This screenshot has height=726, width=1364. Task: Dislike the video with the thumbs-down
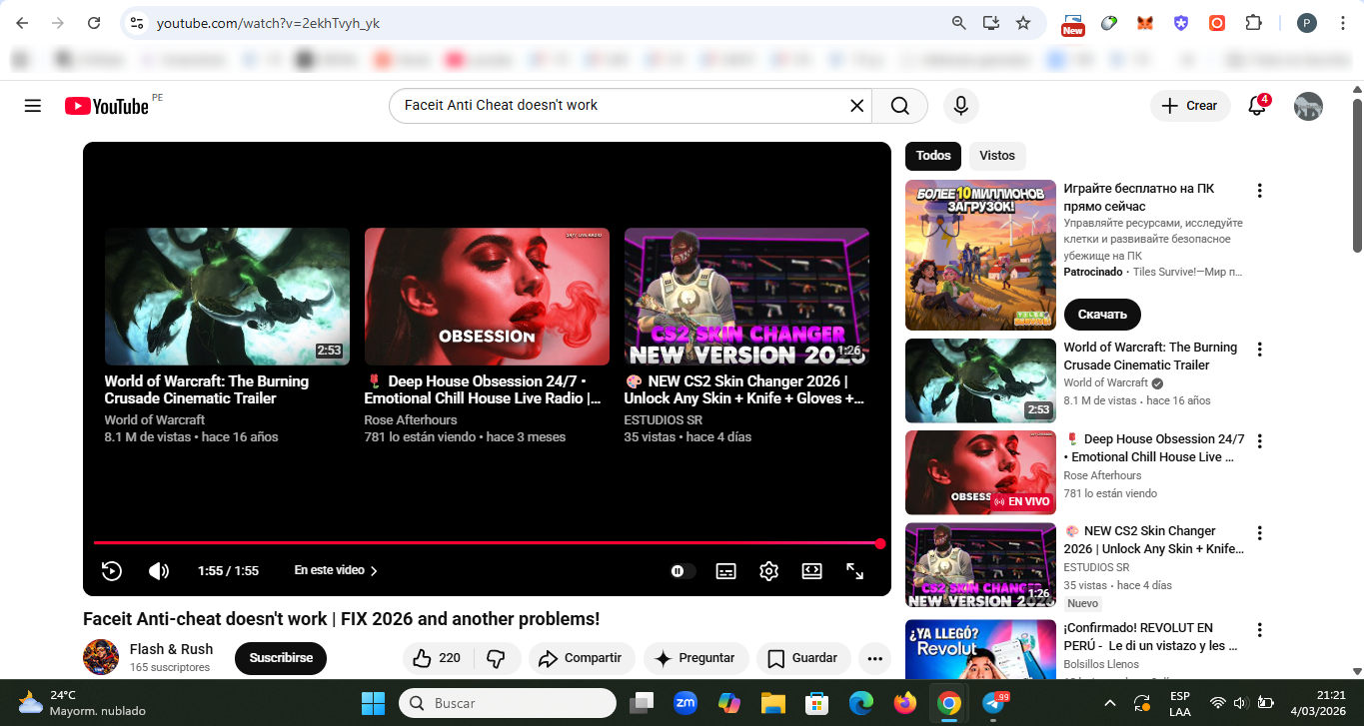coord(496,658)
